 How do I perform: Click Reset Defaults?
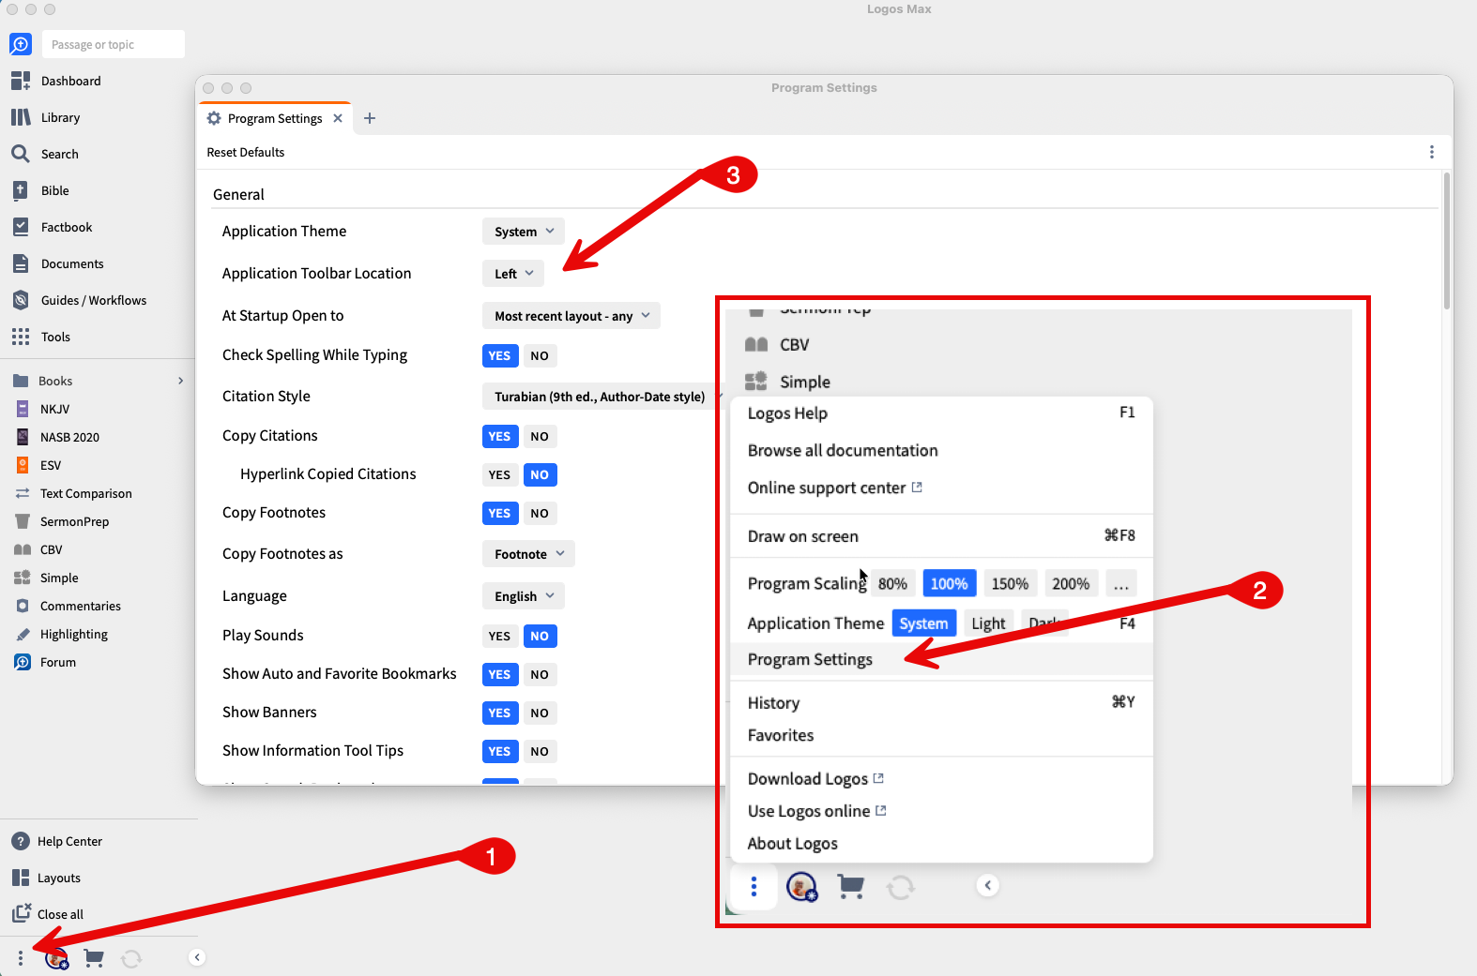click(x=246, y=152)
